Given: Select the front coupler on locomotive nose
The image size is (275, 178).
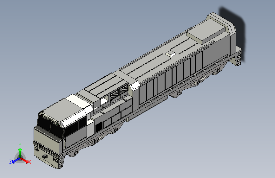Looking at the screenshot, I should (x=45, y=156).
